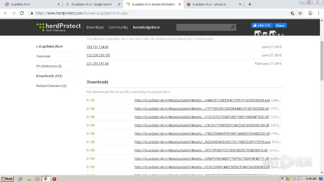The height and width of the screenshot is (182, 324).
Task: Click the '0 / 68' score in the first download row
Action: [x=91, y=100]
